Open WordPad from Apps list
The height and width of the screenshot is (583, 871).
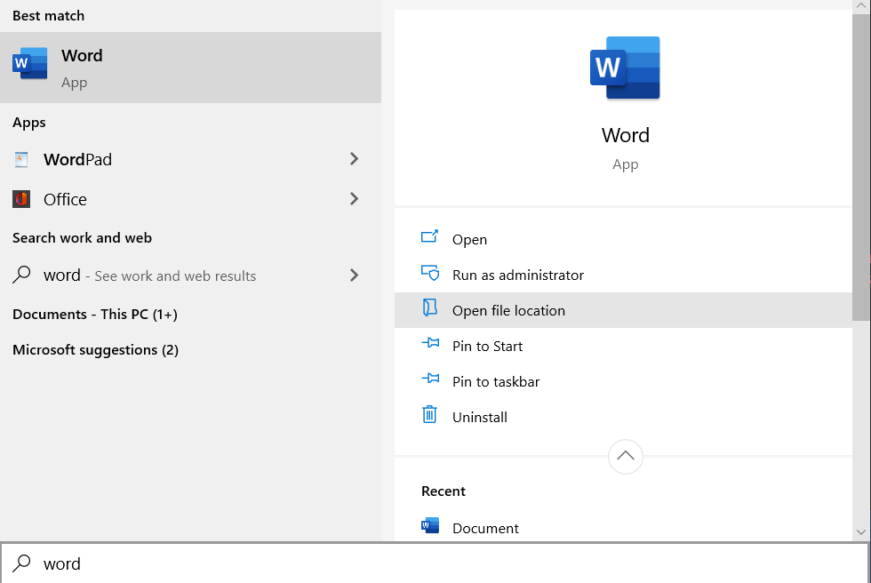(190, 159)
